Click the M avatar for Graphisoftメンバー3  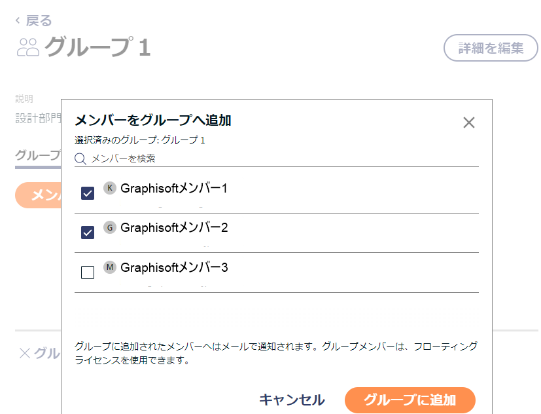(110, 267)
